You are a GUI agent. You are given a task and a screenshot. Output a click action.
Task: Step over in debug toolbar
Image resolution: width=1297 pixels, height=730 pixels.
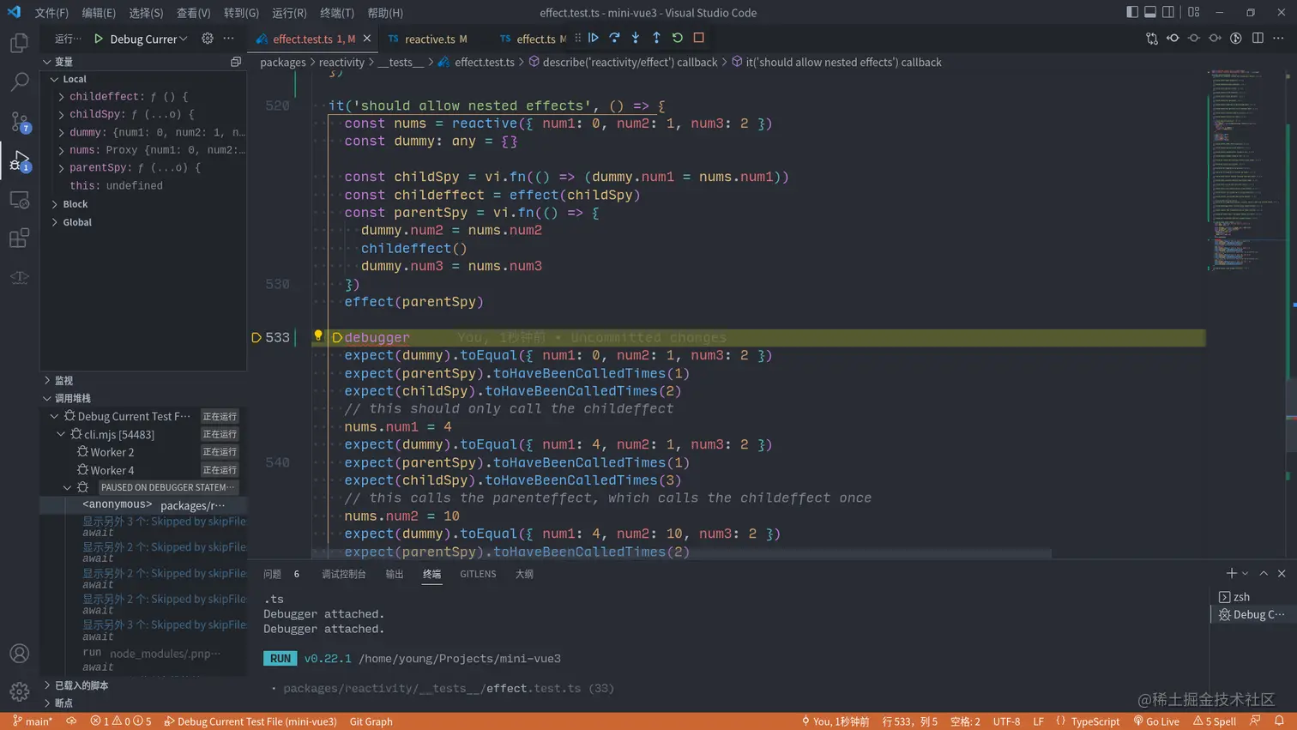pos(614,38)
